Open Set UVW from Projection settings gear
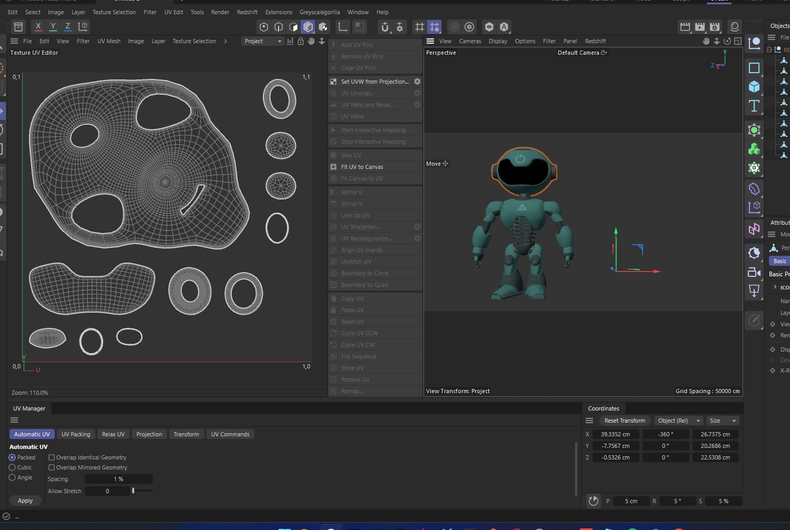The image size is (790, 530). [417, 82]
